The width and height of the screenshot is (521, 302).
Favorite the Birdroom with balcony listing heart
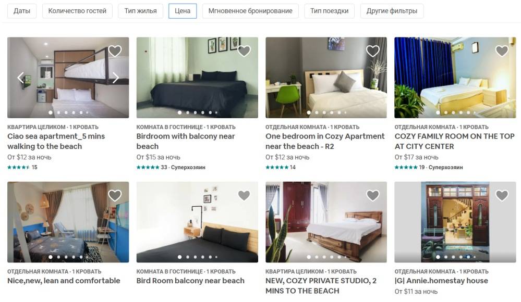(x=244, y=51)
